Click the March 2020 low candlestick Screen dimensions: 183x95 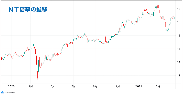click(x=38, y=75)
